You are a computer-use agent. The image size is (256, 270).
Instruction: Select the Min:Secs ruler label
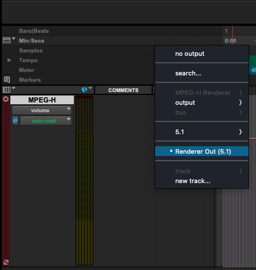(x=32, y=41)
